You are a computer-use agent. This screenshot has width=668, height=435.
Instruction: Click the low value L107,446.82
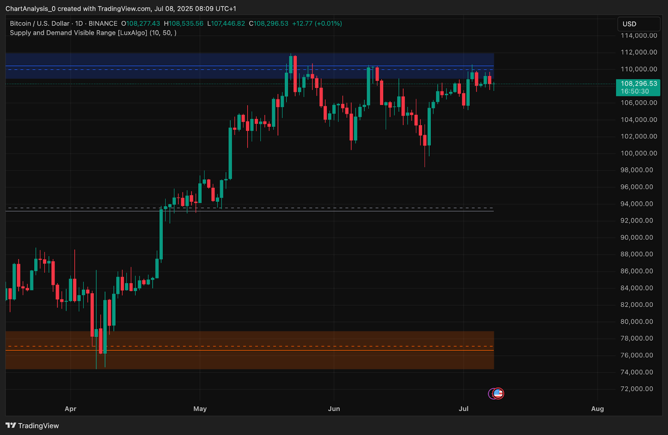[226, 23]
